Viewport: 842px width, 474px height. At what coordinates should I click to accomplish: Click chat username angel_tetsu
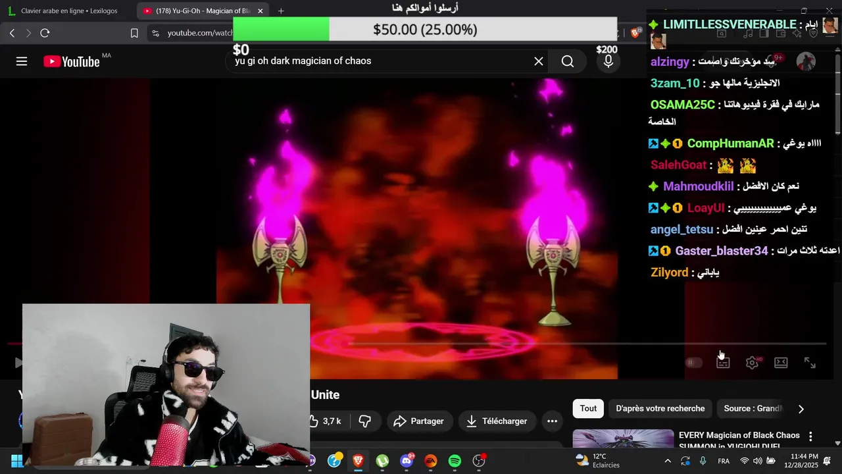681,230
